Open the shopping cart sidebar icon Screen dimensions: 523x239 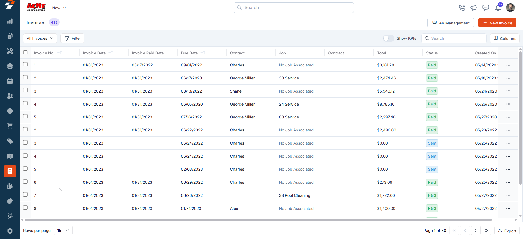(10, 126)
